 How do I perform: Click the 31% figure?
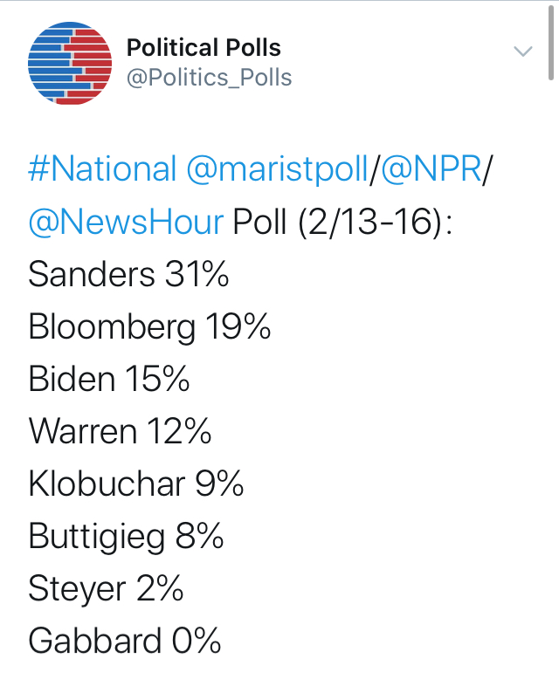click(x=197, y=275)
